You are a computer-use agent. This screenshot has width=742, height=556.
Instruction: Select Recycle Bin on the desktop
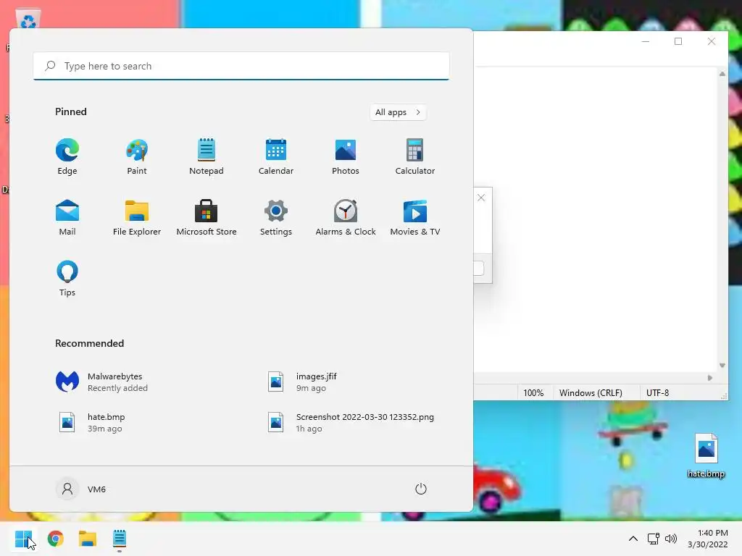point(28,20)
